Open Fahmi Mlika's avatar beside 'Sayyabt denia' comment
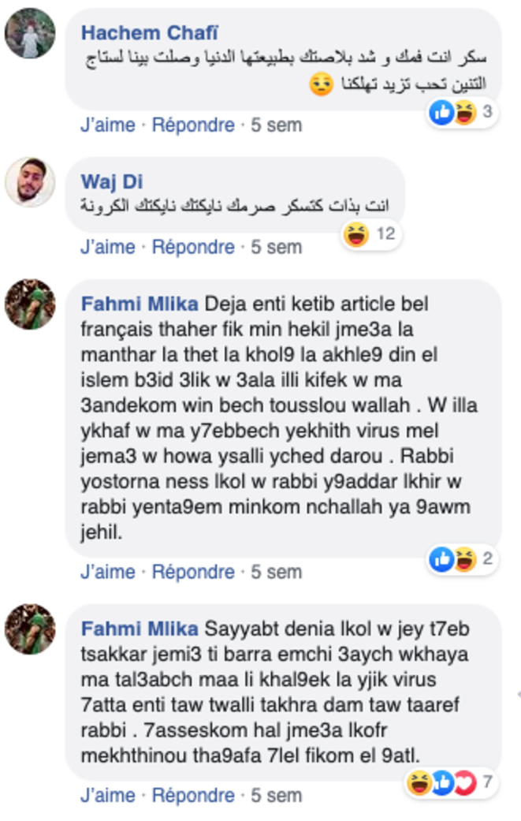The width and height of the screenshot is (521, 821). (x=30, y=629)
